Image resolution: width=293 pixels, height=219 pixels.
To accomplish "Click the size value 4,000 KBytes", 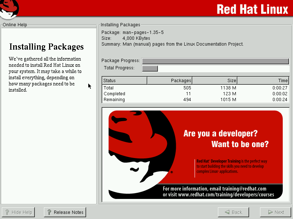I will pyautogui.click(x=136, y=38).
